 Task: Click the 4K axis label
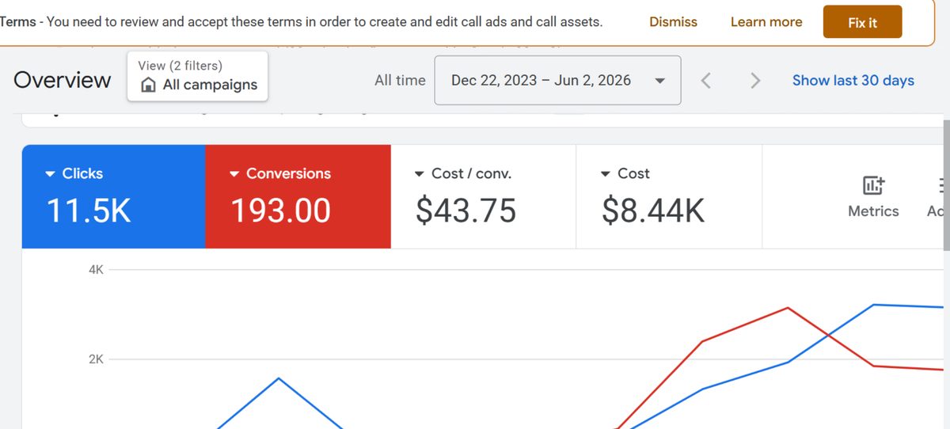97,270
